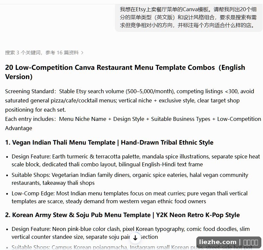263x250 pixels.
Task: Click the Neon pink-blue Design Feature bullet
Action: (x=130, y=233)
